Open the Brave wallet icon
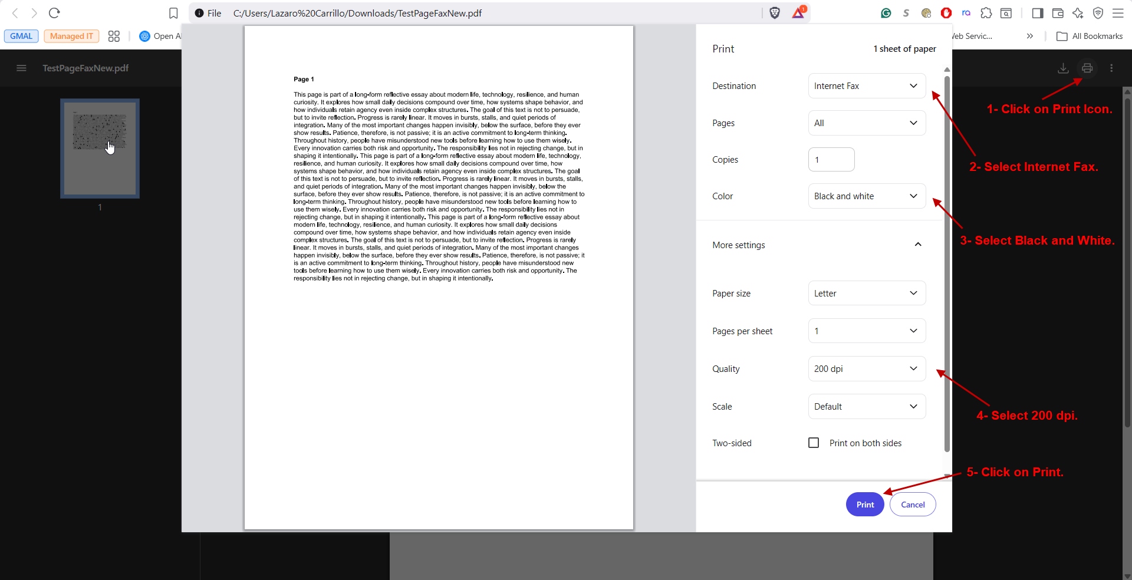The height and width of the screenshot is (580, 1132). click(1058, 13)
